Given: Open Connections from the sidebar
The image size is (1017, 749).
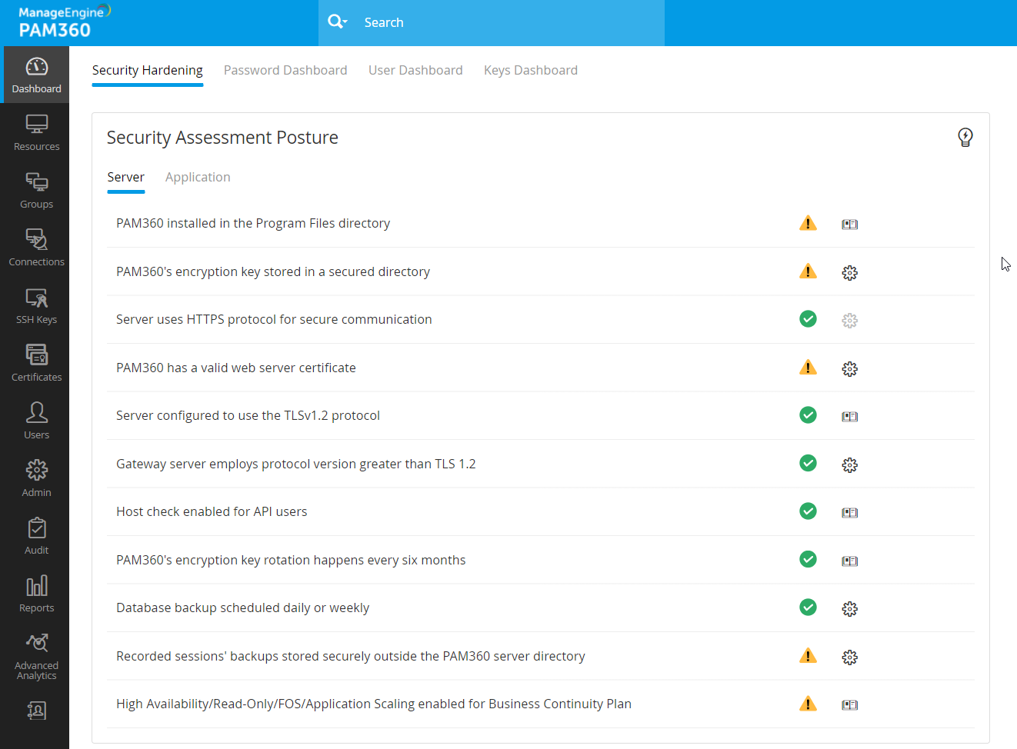Looking at the screenshot, I should click(36, 248).
